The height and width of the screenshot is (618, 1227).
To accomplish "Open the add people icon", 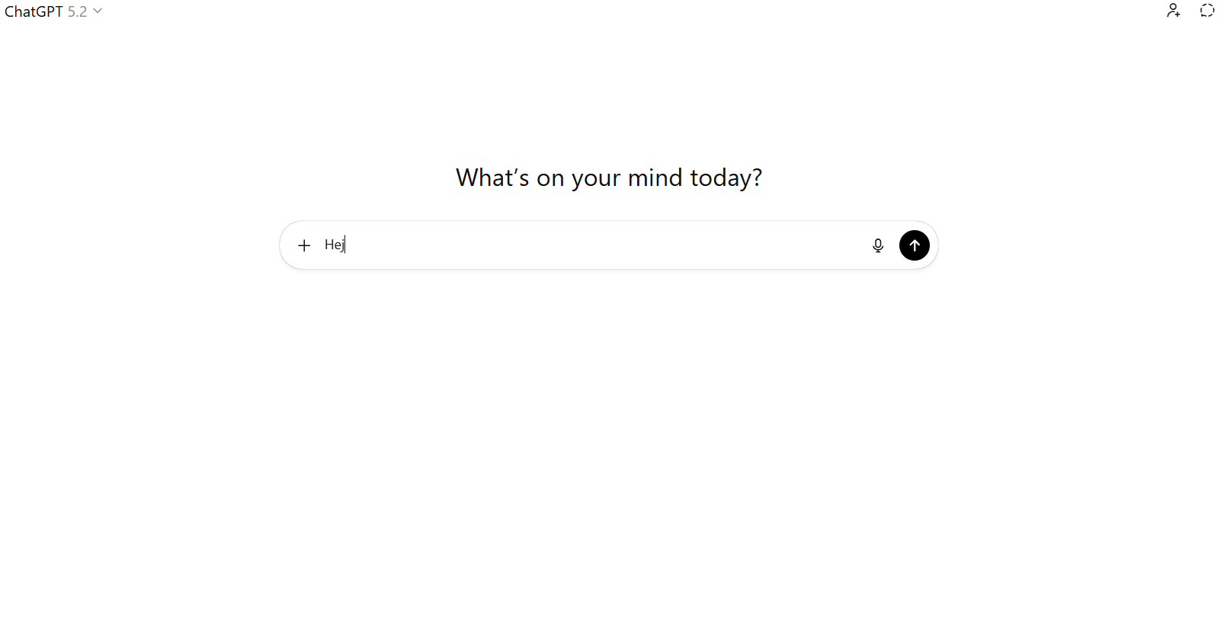I will [1174, 11].
